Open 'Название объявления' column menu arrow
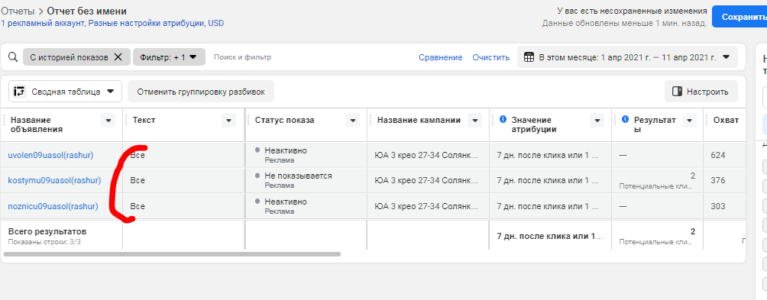Viewport: 767px width, 300px height. pos(108,120)
